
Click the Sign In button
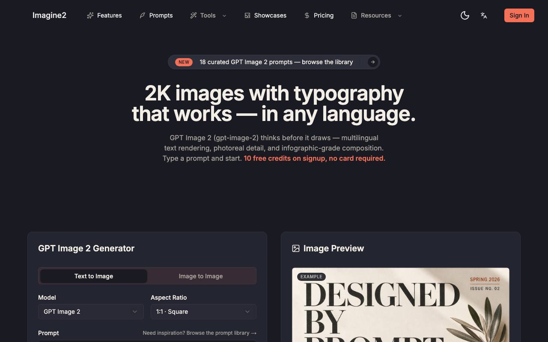(519, 15)
